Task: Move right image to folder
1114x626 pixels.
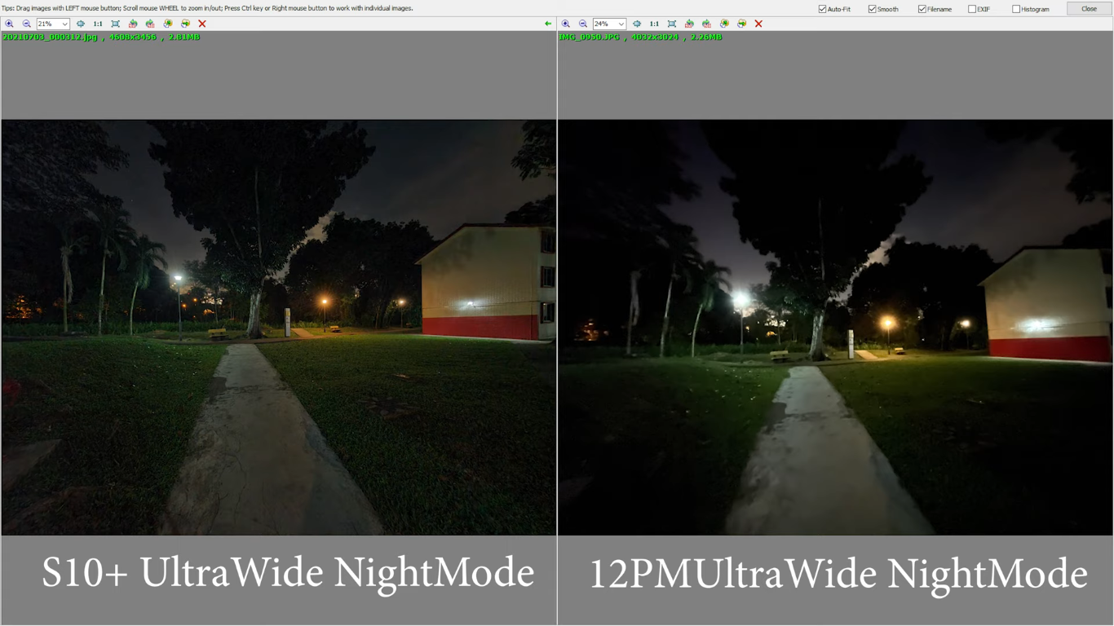Action: (741, 24)
